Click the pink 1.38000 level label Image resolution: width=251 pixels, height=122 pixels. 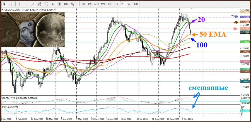pos(245,62)
